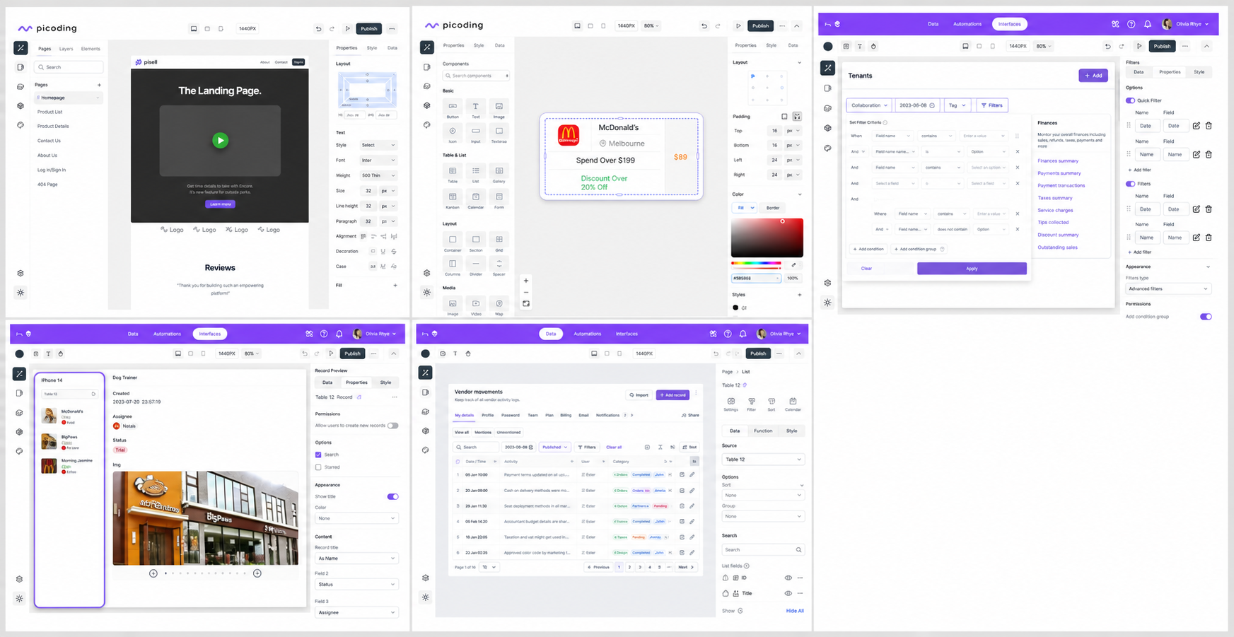The image size is (1234, 637).
Task: Open the Published dropdown in Vendor movements
Action: pos(554,448)
